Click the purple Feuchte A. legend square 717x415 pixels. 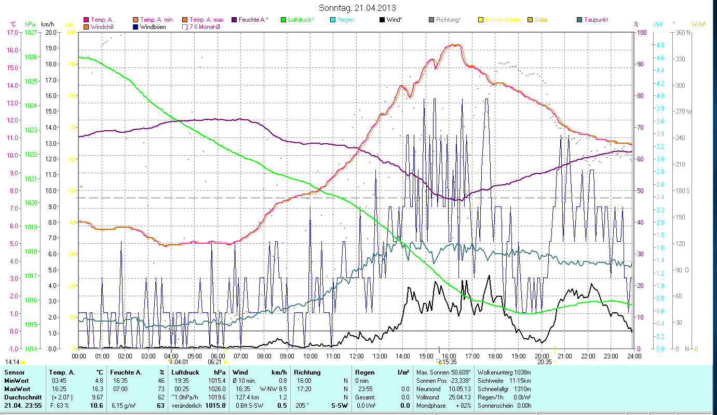tap(234, 20)
